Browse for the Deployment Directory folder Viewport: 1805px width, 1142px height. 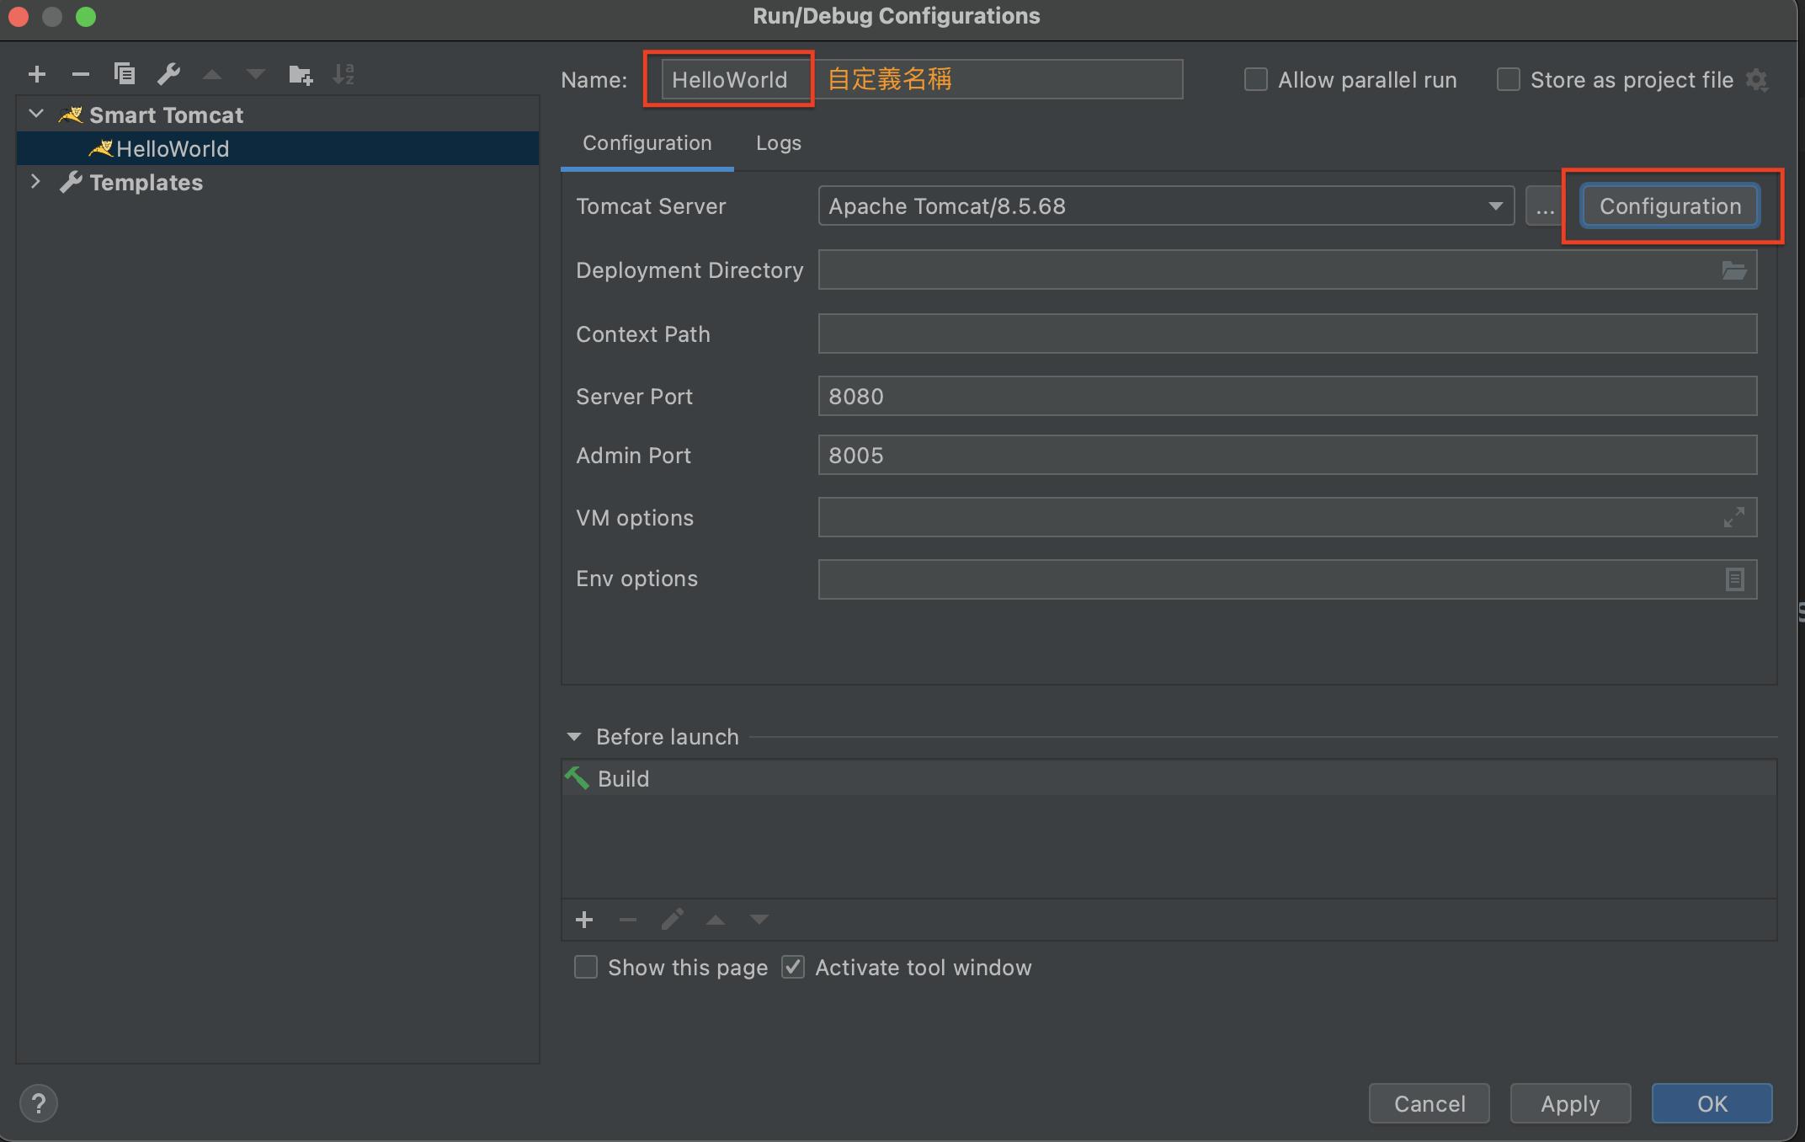(x=1733, y=270)
